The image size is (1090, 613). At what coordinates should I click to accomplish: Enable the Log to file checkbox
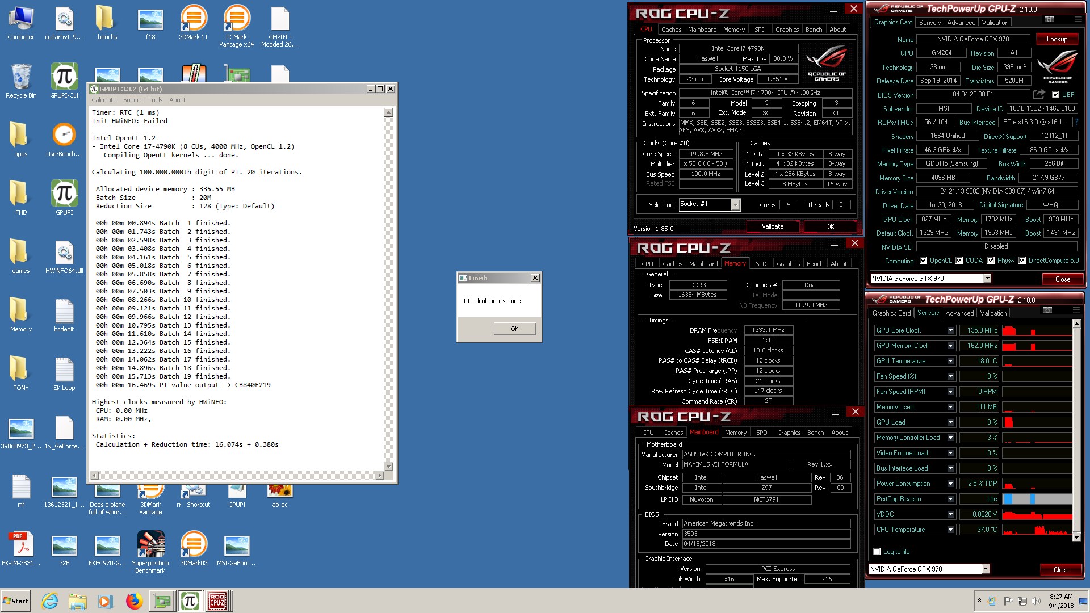point(877,552)
